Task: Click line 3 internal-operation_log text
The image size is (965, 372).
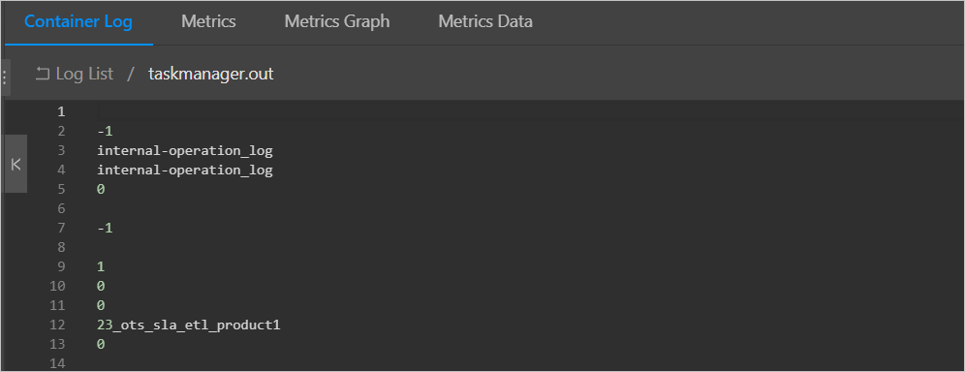Action: (x=185, y=151)
